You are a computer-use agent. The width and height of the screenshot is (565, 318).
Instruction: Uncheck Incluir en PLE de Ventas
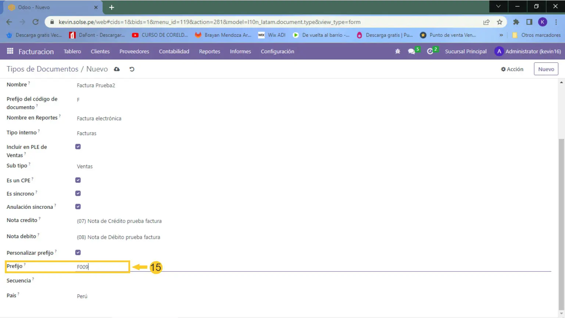tap(78, 147)
